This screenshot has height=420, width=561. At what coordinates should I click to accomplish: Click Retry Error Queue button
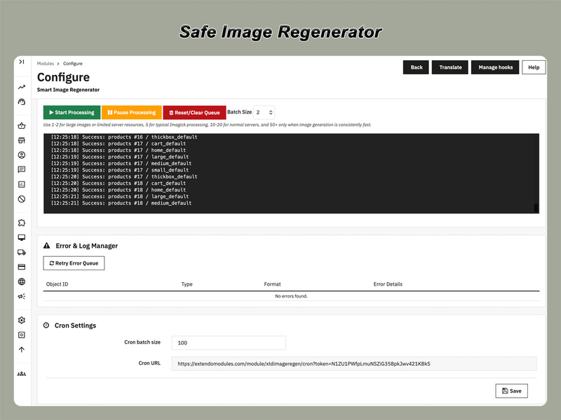(x=74, y=263)
